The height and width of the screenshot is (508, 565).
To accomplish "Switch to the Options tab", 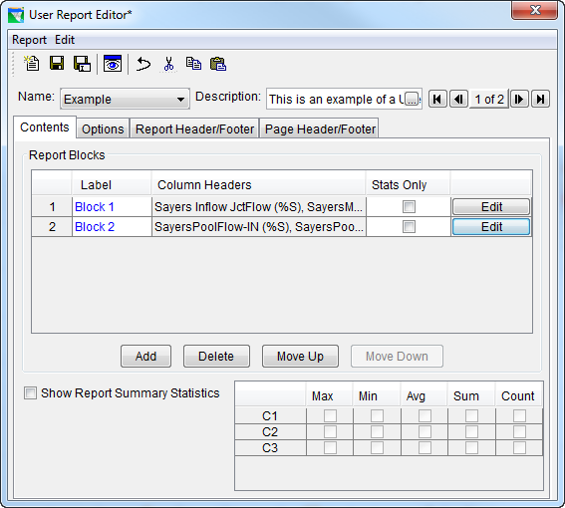I will click(x=103, y=128).
